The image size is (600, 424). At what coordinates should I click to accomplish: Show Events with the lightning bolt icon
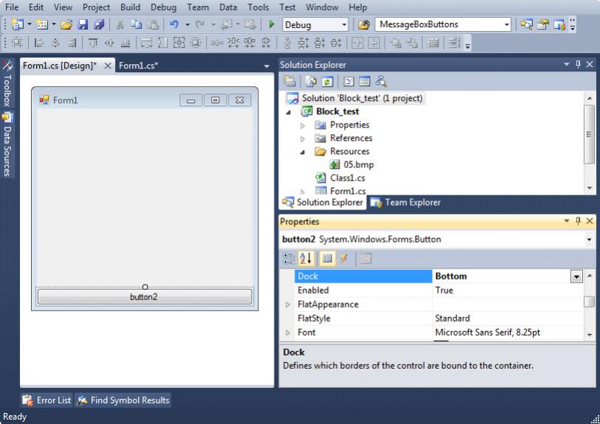point(344,258)
